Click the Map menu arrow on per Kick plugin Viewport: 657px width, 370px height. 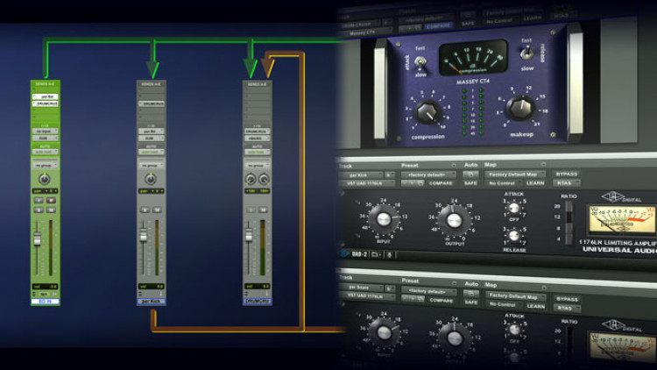click(543, 165)
